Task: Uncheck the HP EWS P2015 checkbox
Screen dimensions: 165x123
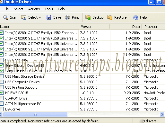Action: pyautogui.click(x=2, y=93)
